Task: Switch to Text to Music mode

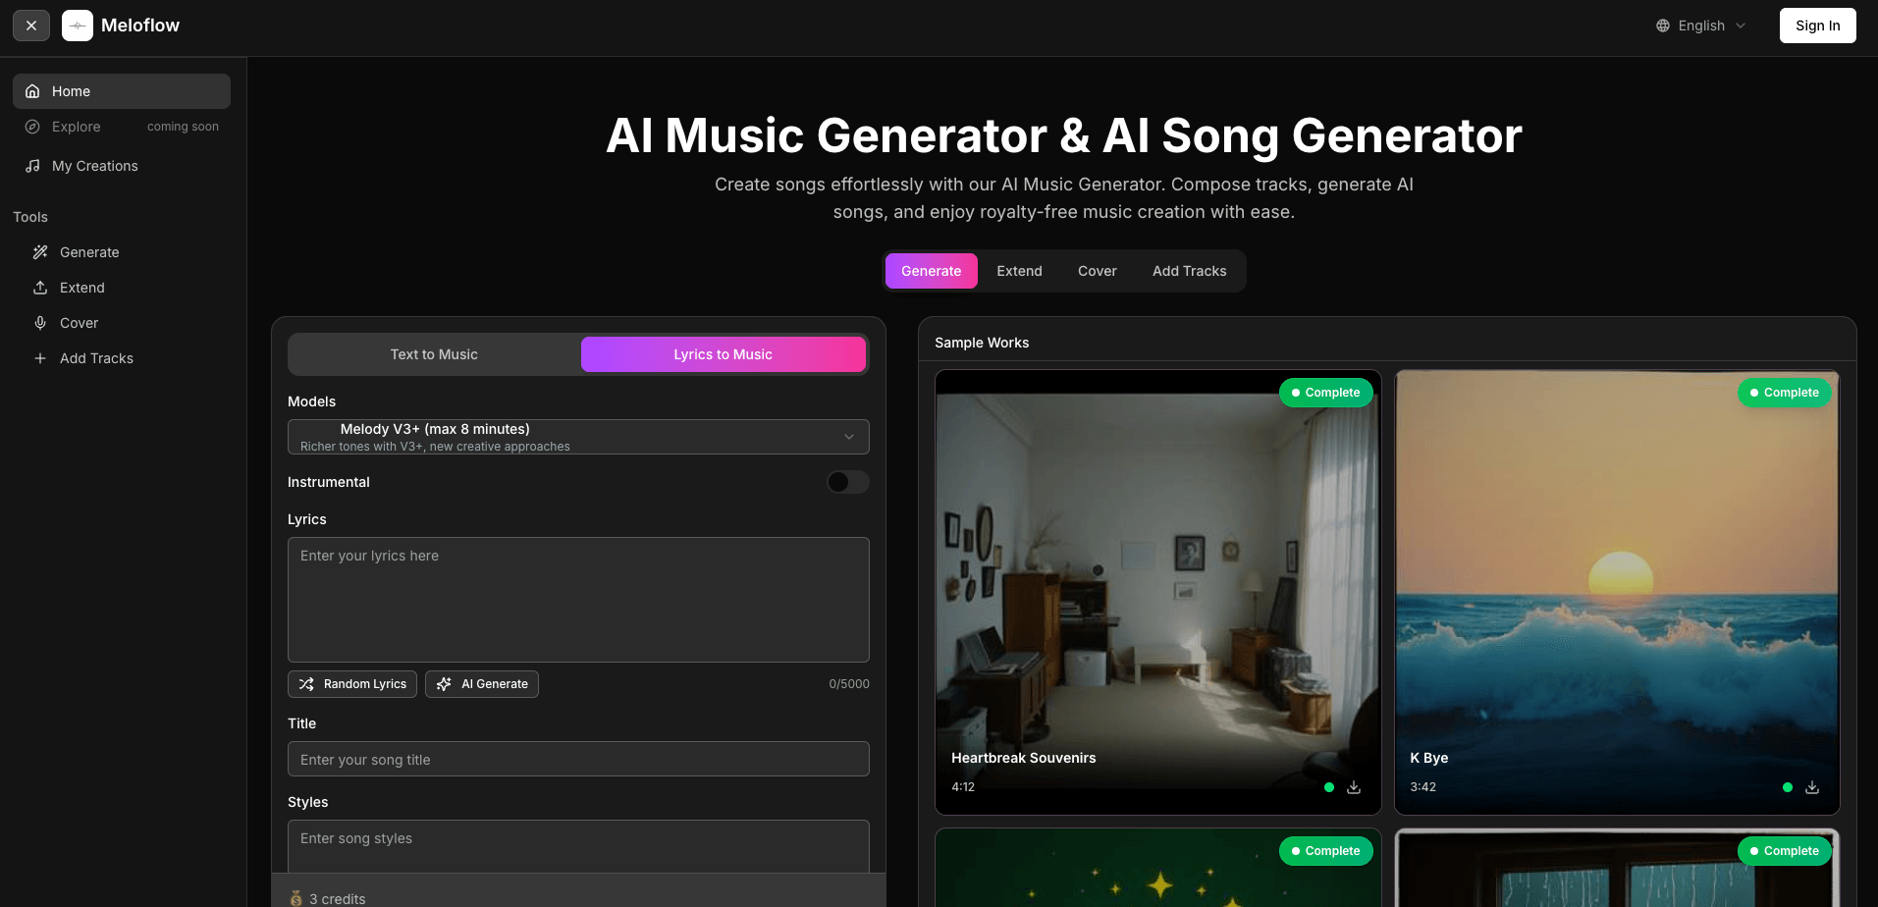Action: point(434,354)
